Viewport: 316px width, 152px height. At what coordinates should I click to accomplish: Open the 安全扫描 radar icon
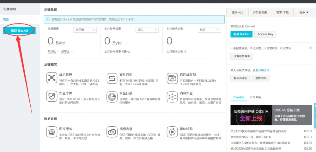pyautogui.click(x=112, y=97)
